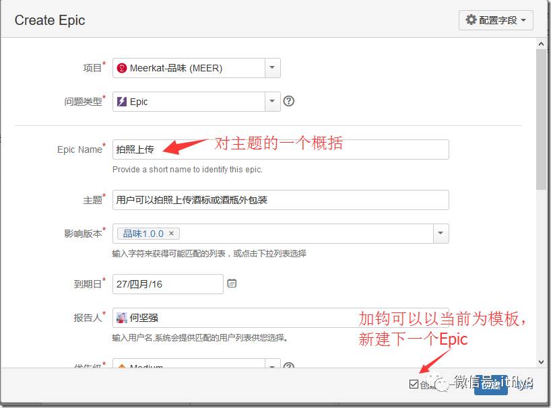The height and width of the screenshot is (408, 551).
Task: Open issue type help question mark icon
Action: [288, 101]
